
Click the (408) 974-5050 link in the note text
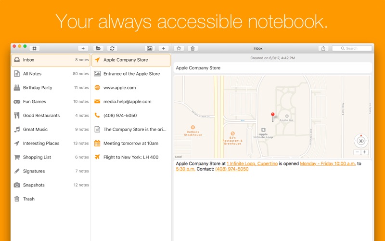[x=231, y=169]
